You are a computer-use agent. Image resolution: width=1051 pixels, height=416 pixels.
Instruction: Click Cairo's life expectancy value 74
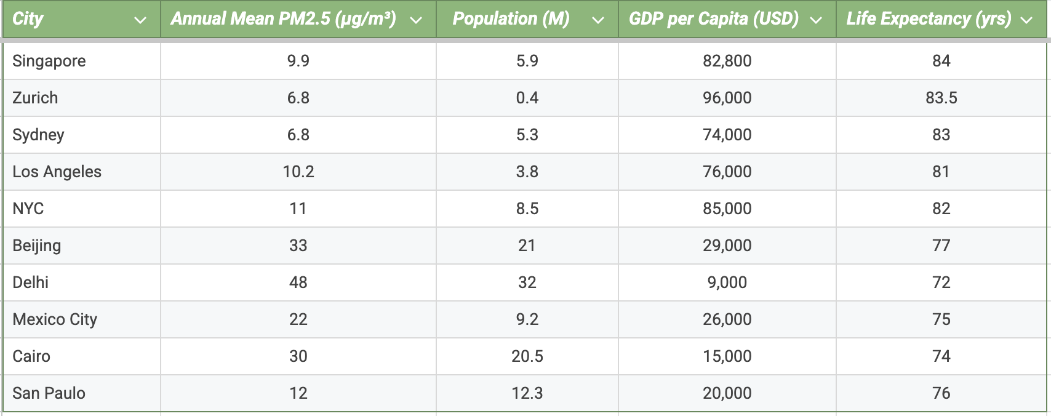click(941, 356)
